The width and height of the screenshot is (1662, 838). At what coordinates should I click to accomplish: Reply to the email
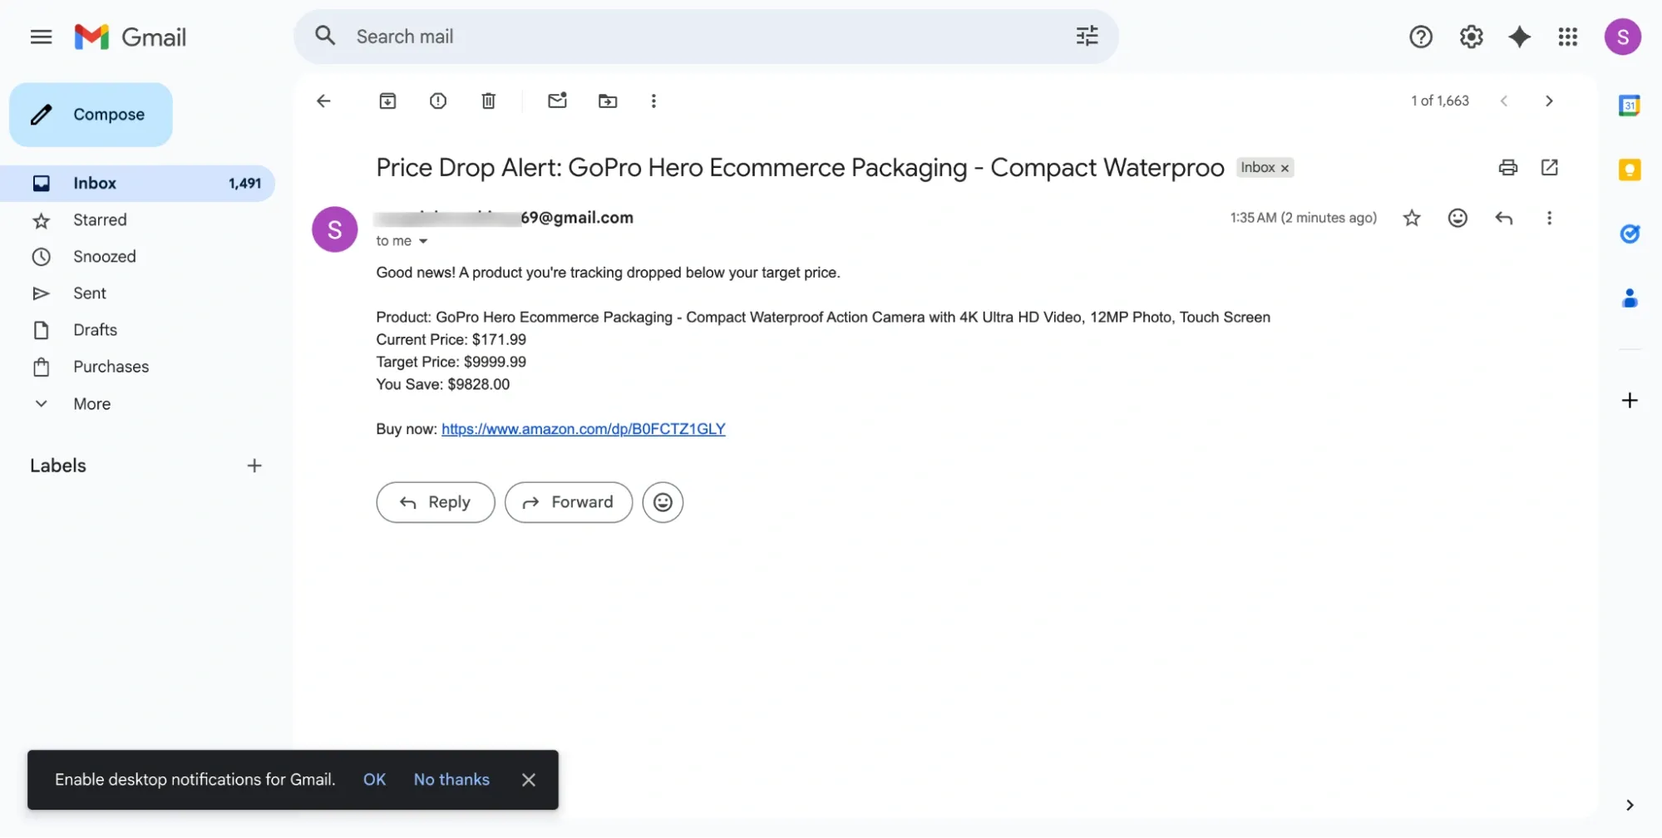[x=435, y=502]
